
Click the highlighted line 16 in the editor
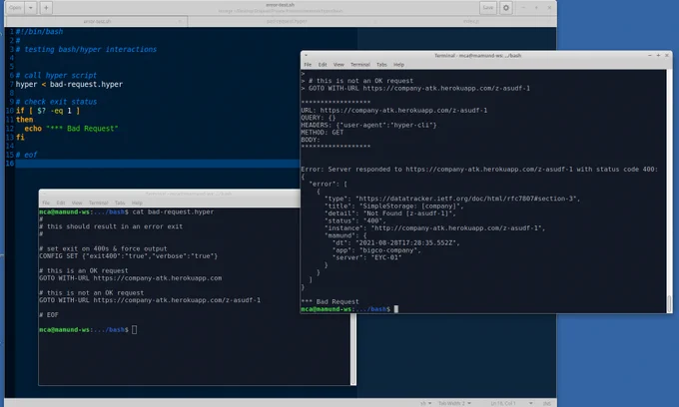click(157, 164)
